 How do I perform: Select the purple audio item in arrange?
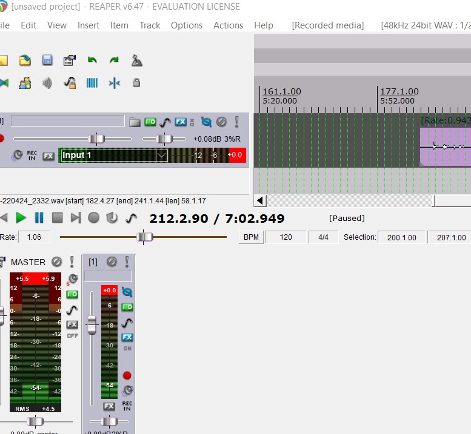click(x=446, y=146)
